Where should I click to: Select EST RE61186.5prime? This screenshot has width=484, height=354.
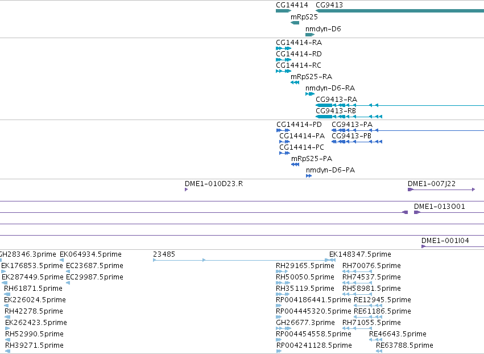(x=382, y=311)
